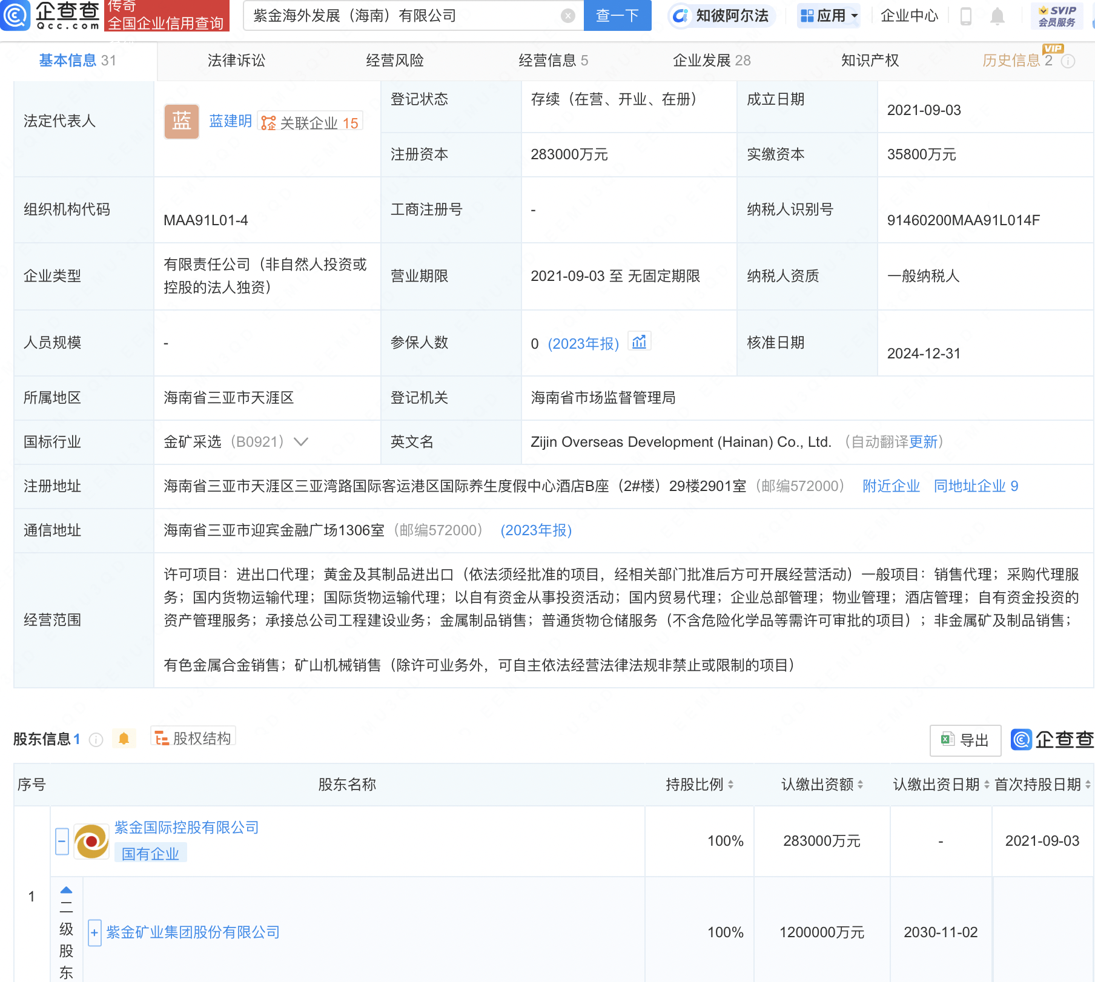
Task: Open 同地址企业 9 link
Action: pos(976,486)
